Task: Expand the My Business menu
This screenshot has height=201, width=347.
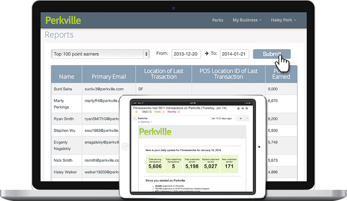Action: [x=247, y=20]
